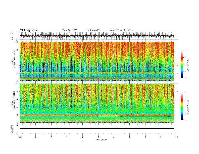
Task: Click the ch.2 spectrogram "4" kHz tick label
Action: click(x=17, y=107)
